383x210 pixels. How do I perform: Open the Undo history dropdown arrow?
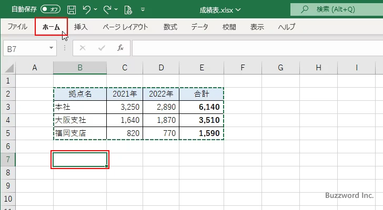tap(96, 9)
